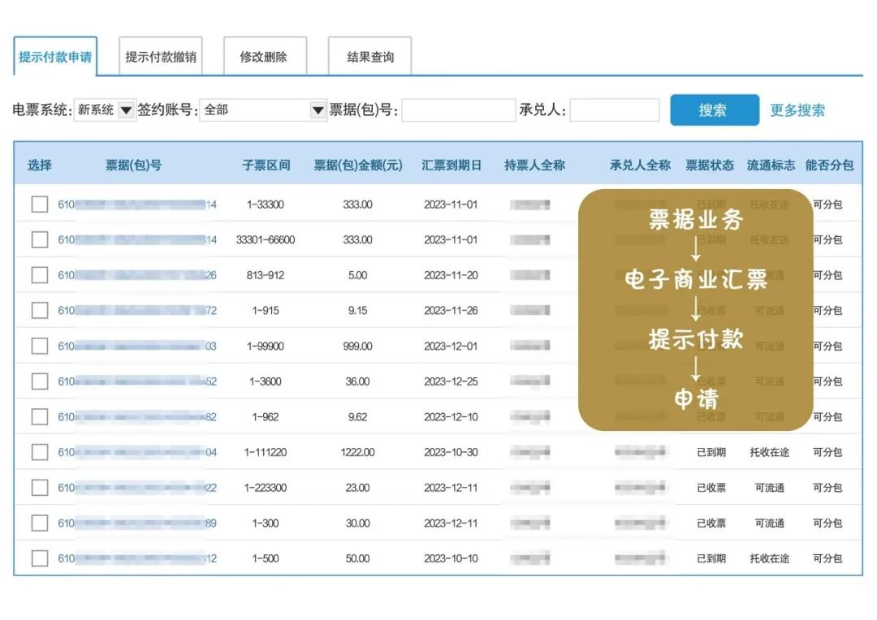Tick checkbox for sub-ticket range 33301-66600

coord(40,240)
